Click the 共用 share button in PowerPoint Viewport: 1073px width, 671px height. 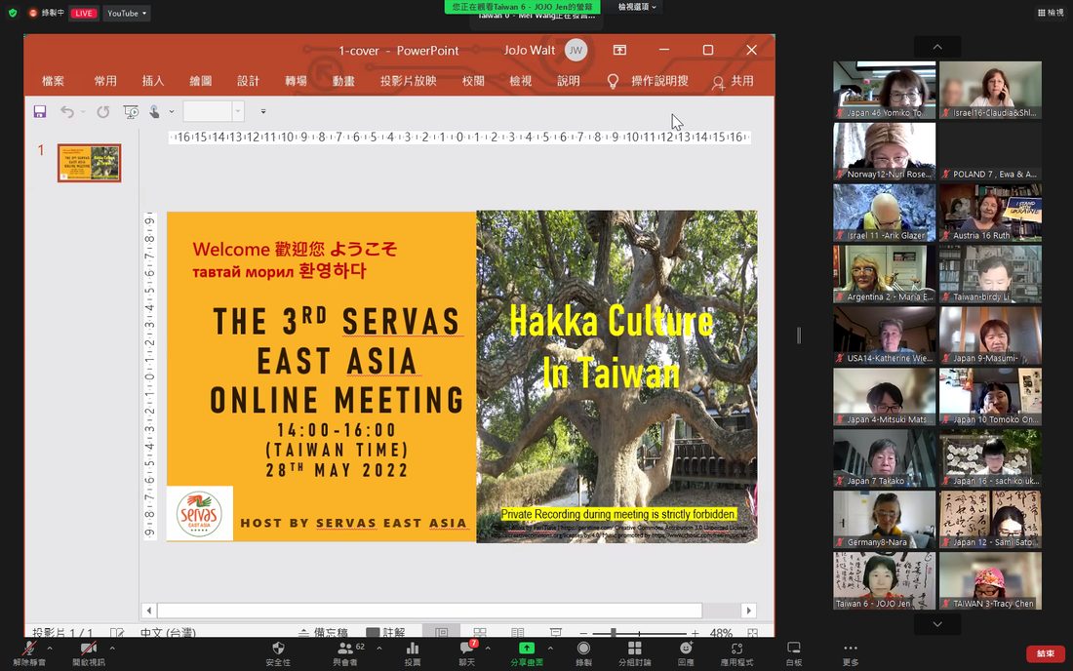point(733,81)
